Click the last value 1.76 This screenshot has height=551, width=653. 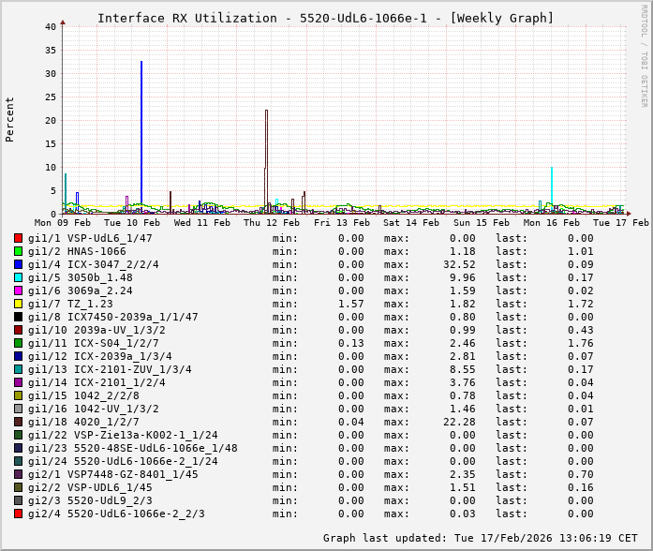(x=581, y=343)
